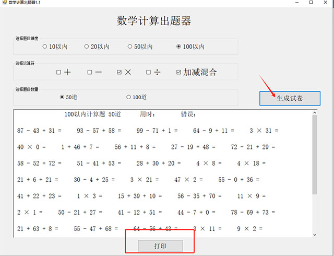Click the problem '72 - 21 + 29 ='

click(x=253, y=147)
